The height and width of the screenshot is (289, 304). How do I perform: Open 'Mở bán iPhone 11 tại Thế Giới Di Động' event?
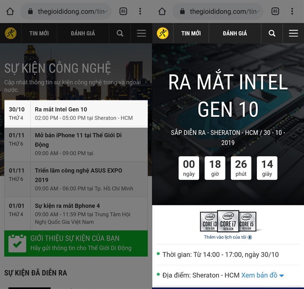click(x=78, y=140)
